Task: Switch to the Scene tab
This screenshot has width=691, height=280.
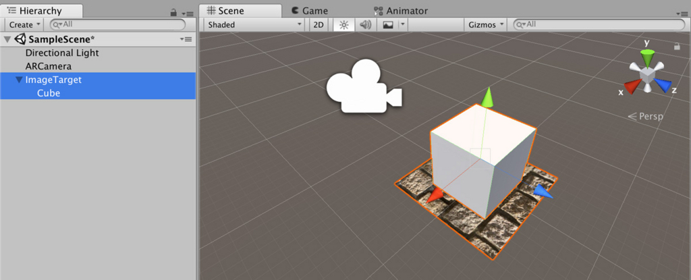Action: (x=240, y=11)
